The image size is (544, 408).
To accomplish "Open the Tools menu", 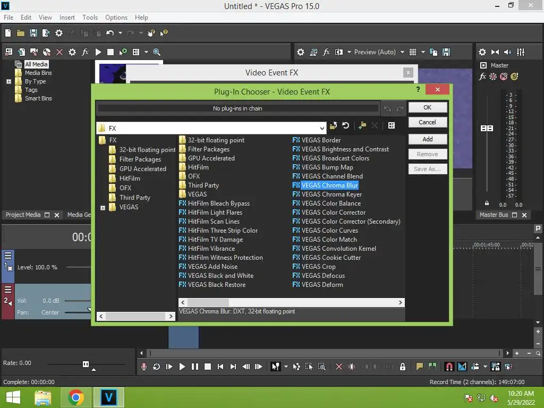I will (x=90, y=18).
